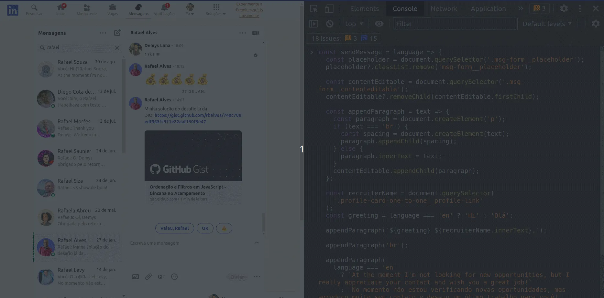
Task: Open the Mensagens nav tab
Action: click(x=138, y=10)
